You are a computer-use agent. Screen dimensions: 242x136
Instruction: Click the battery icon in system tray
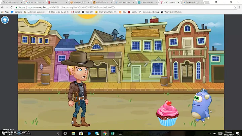tap(215, 133)
